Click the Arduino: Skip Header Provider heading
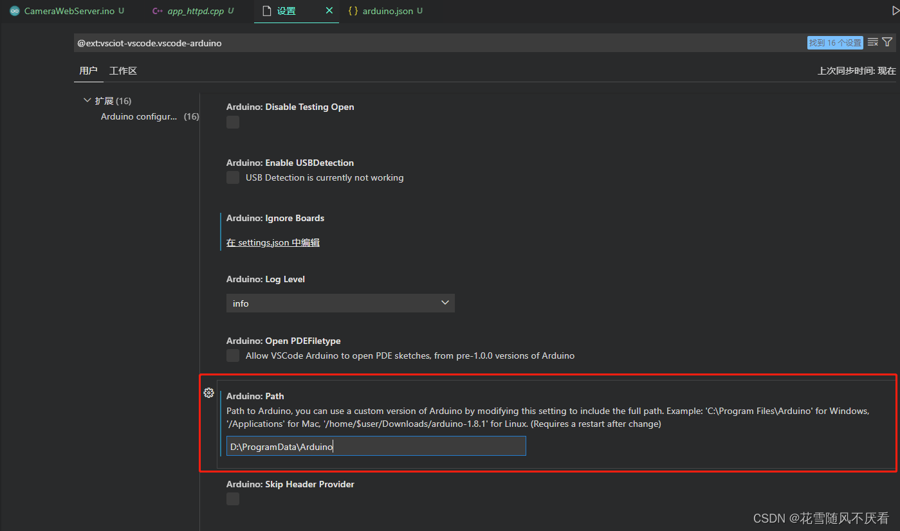Viewport: 900px width, 531px height. (x=290, y=484)
